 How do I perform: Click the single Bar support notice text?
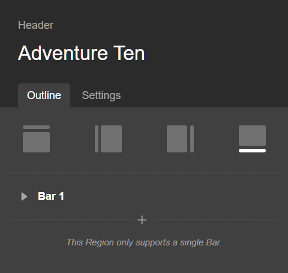[144, 242]
